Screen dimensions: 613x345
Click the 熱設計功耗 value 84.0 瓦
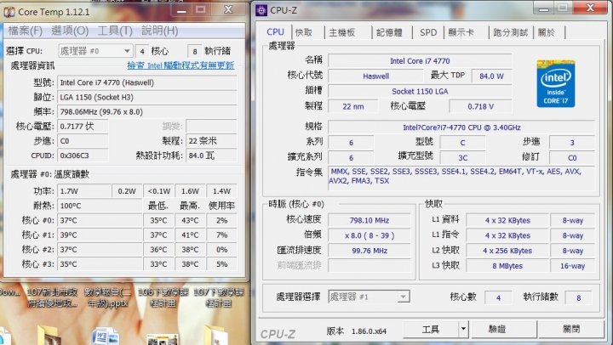point(211,156)
